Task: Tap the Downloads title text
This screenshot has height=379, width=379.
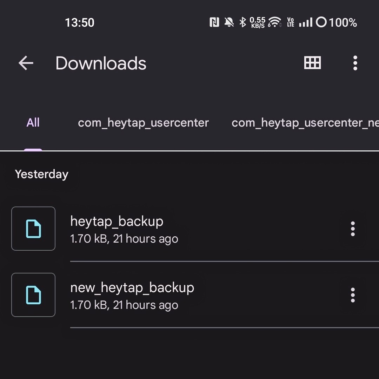Action: pos(101,63)
